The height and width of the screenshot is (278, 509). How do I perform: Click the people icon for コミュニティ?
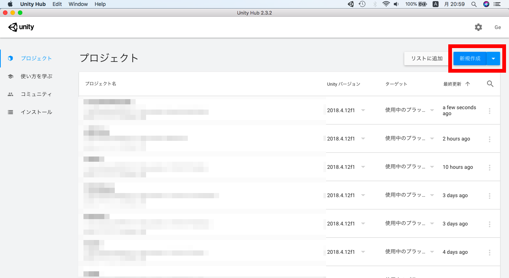tap(10, 94)
